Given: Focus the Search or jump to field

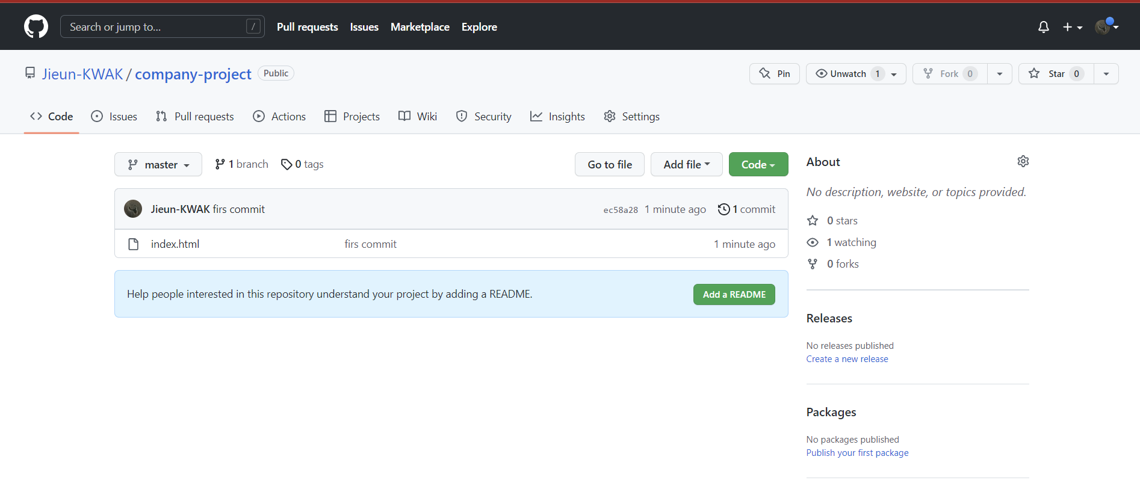Looking at the screenshot, I should (x=163, y=26).
